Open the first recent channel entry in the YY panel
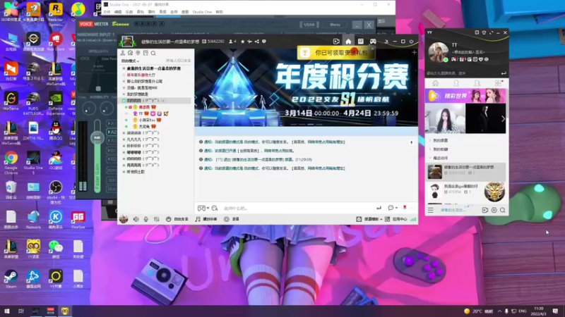Screen dimensions: 565x317 click(466, 172)
